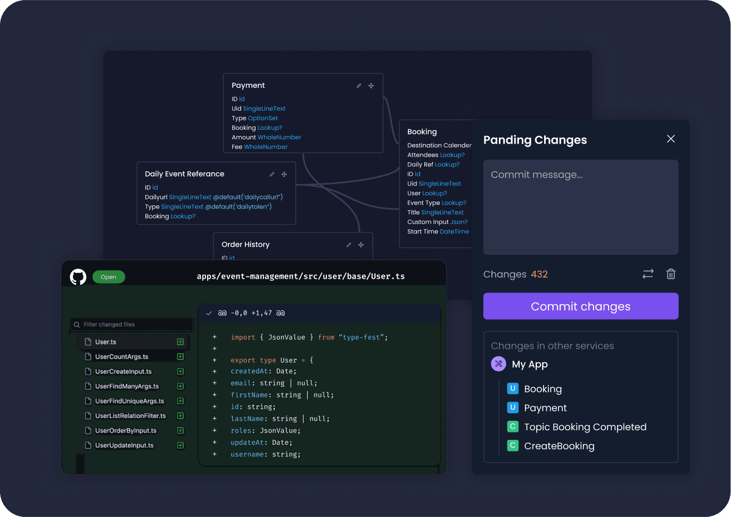
Task: Click the Commit message text area
Action: pyautogui.click(x=581, y=207)
